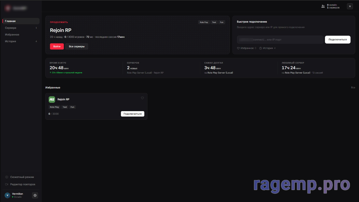The width and height of the screenshot is (359, 202).
Task: Click the Избранные section heading
Action: coord(53,88)
